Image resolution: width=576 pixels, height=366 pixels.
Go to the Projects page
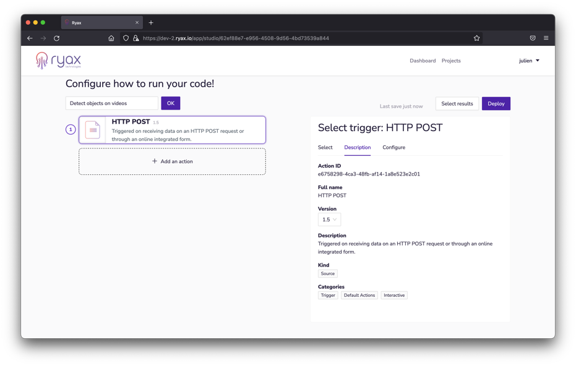(x=451, y=61)
